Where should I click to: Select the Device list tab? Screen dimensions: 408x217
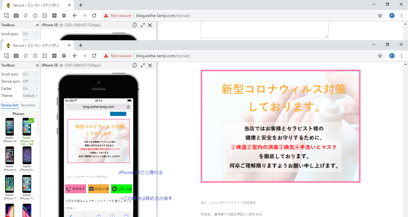click(x=10, y=105)
